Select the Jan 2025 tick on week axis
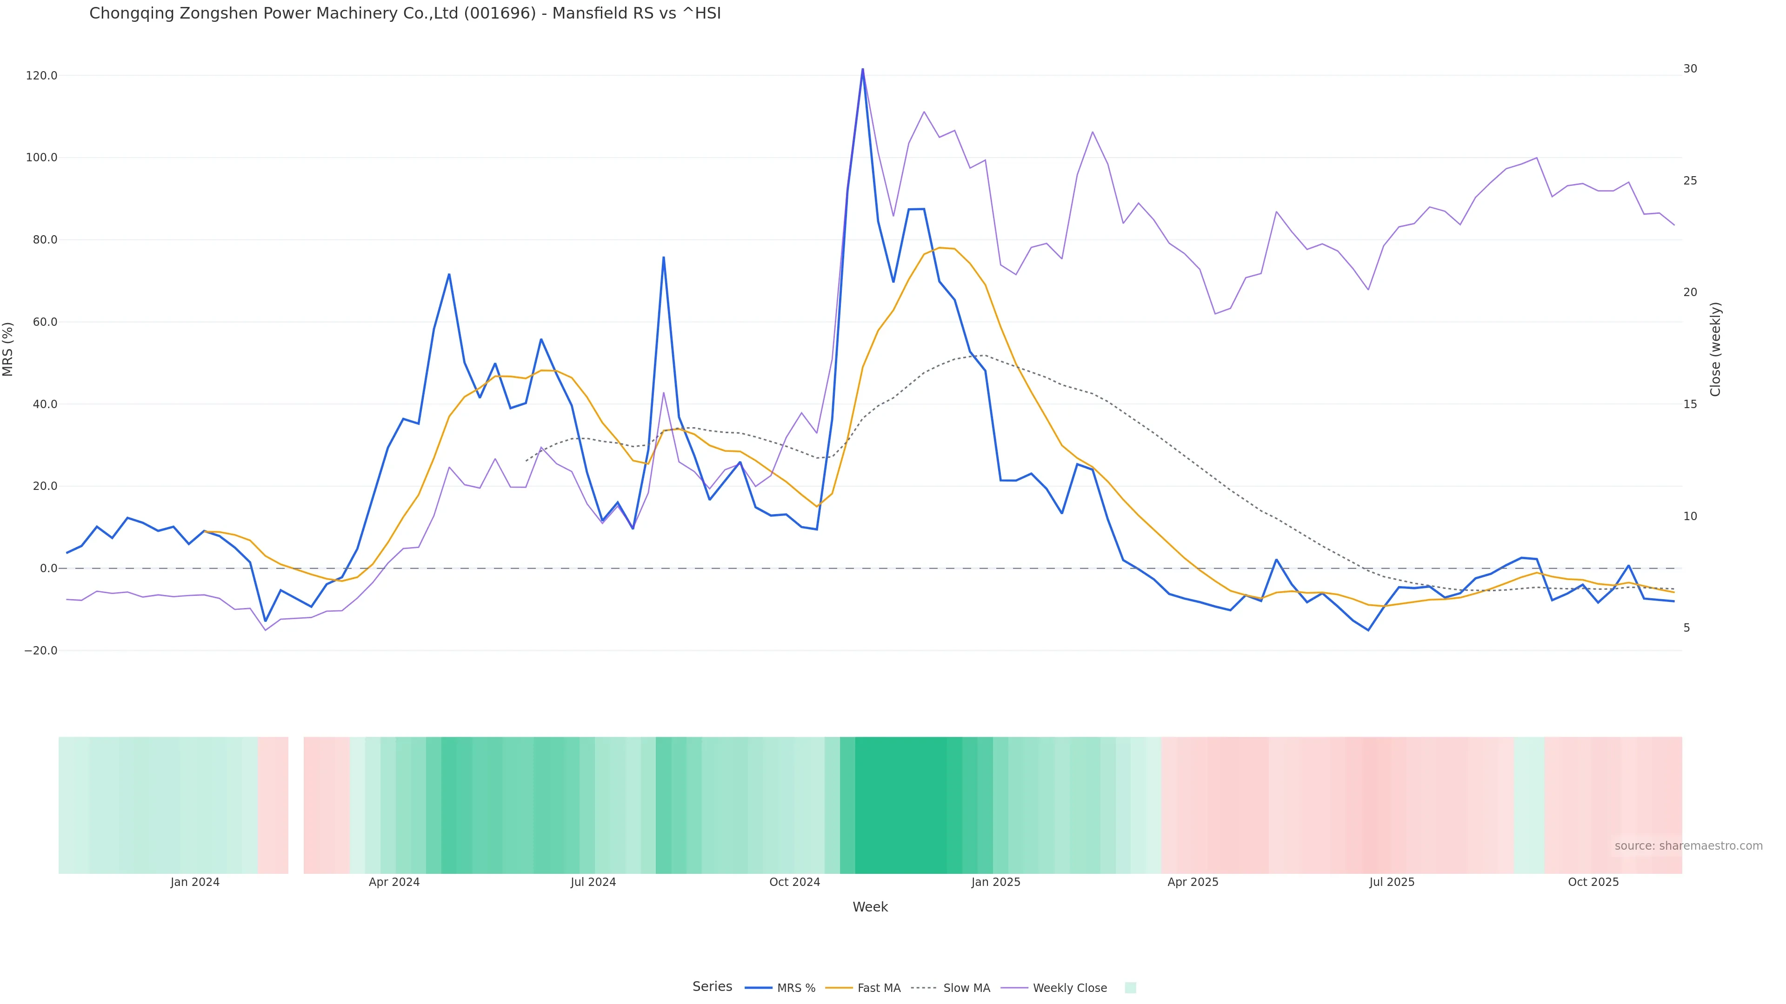Screen dimensions: 1786x1004 tap(996, 882)
